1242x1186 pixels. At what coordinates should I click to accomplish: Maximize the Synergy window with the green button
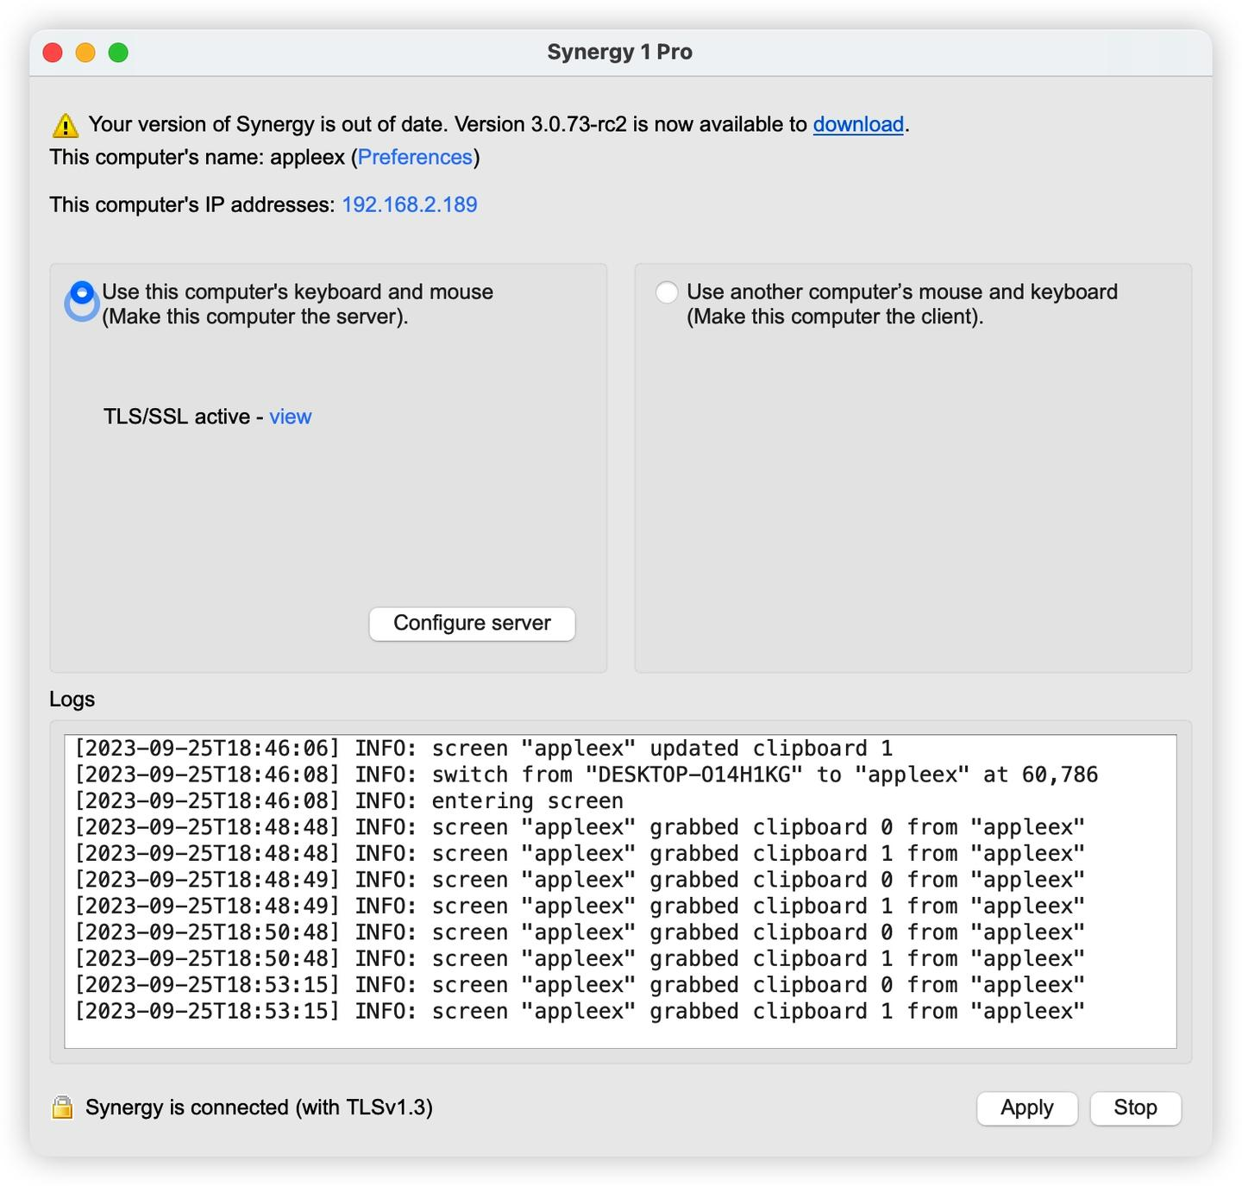pos(118,53)
